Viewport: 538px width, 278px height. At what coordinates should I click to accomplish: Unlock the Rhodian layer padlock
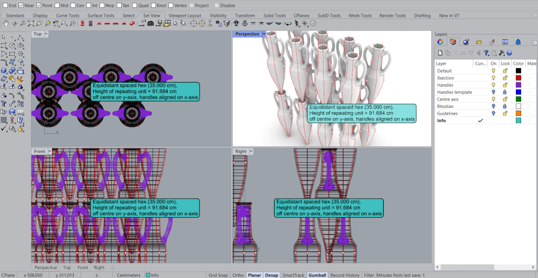coord(505,106)
